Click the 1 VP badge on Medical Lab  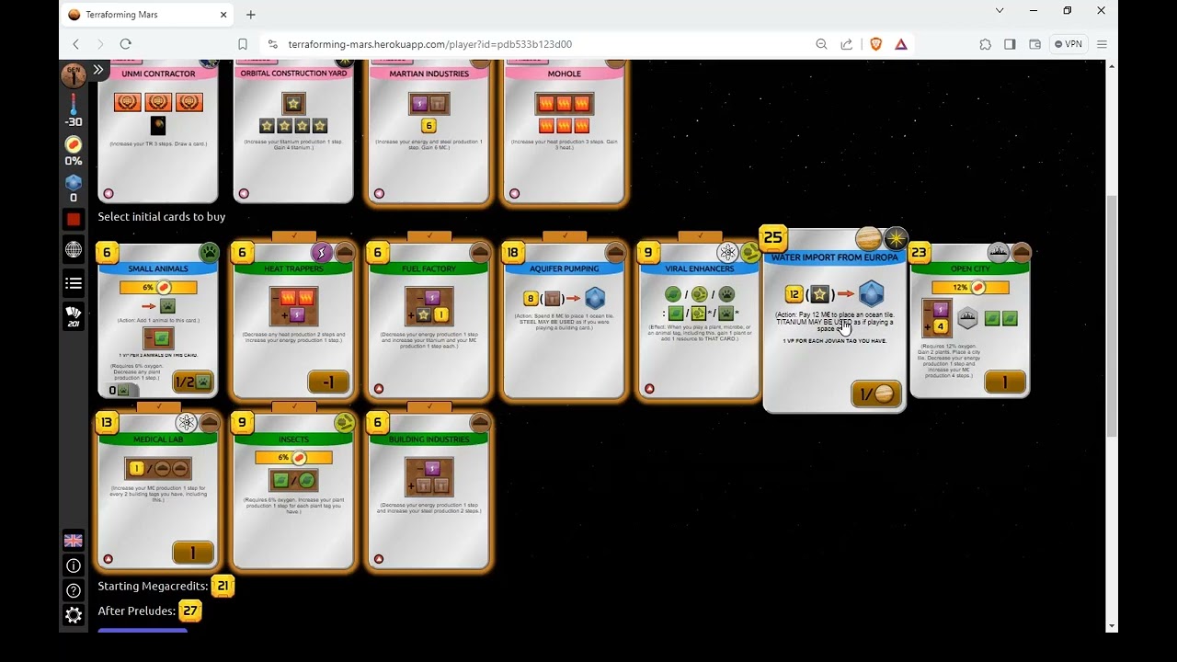tap(193, 553)
